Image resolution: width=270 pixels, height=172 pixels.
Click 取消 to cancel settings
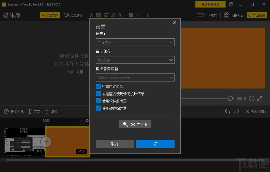click(x=115, y=144)
